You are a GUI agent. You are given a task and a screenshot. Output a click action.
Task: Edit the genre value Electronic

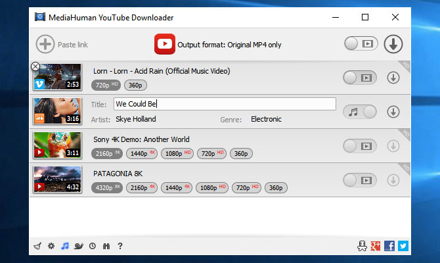click(x=266, y=119)
